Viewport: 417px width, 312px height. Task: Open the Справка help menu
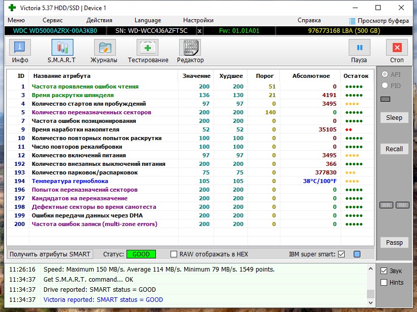pyautogui.click(x=309, y=20)
